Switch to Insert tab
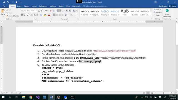The image size is (178, 100). point(19,6)
